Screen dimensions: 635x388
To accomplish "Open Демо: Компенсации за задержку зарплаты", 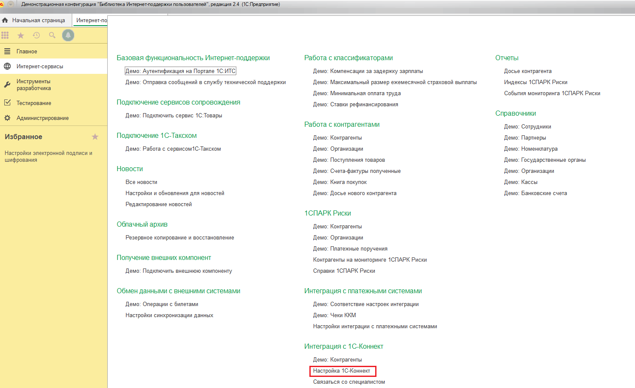I will click(x=368, y=71).
